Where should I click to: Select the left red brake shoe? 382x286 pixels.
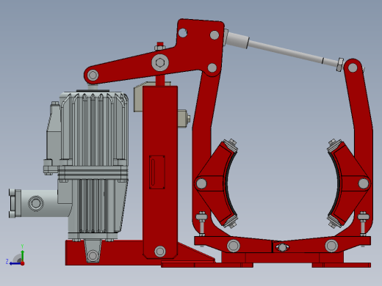(x=216, y=183)
